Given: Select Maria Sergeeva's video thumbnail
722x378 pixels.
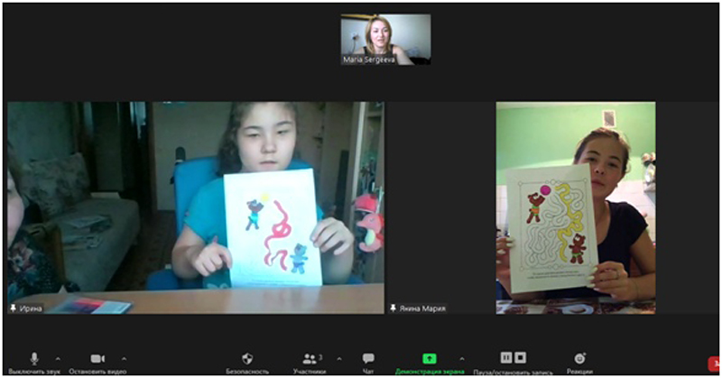Looking at the screenshot, I should pos(385,39).
